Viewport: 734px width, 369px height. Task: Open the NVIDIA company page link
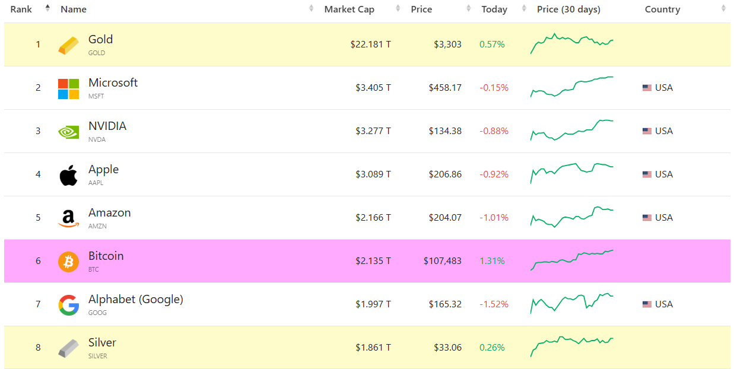pyautogui.click(x=107, y=126)
